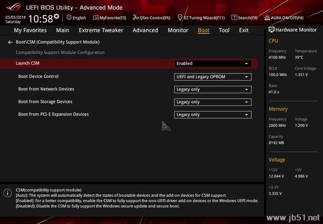Open the Tool tab
Viewport: 323px width, 224px height.
pos(224,30)
